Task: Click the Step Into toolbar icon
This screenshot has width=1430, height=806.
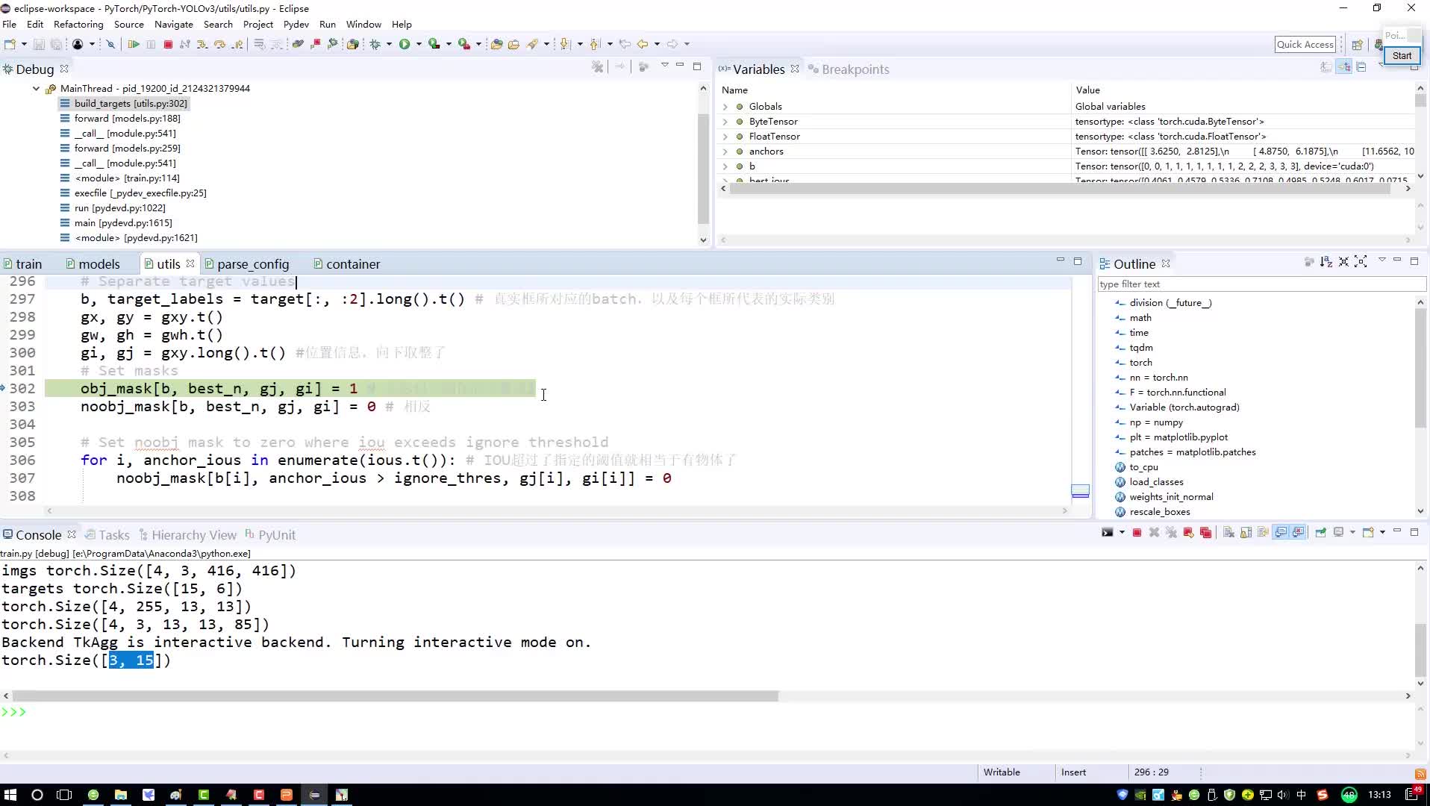Action: [202, 44]
